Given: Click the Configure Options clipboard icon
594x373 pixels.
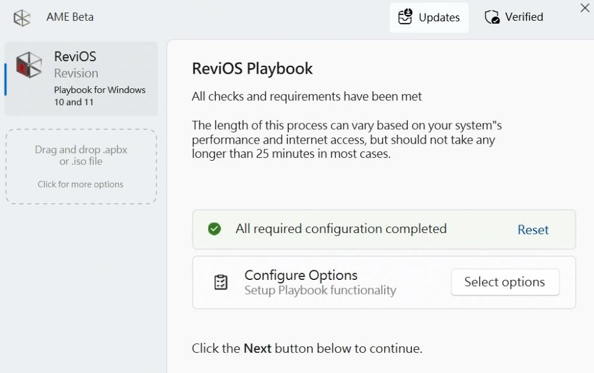Looking at the screenshot, I should coord(221,282).
